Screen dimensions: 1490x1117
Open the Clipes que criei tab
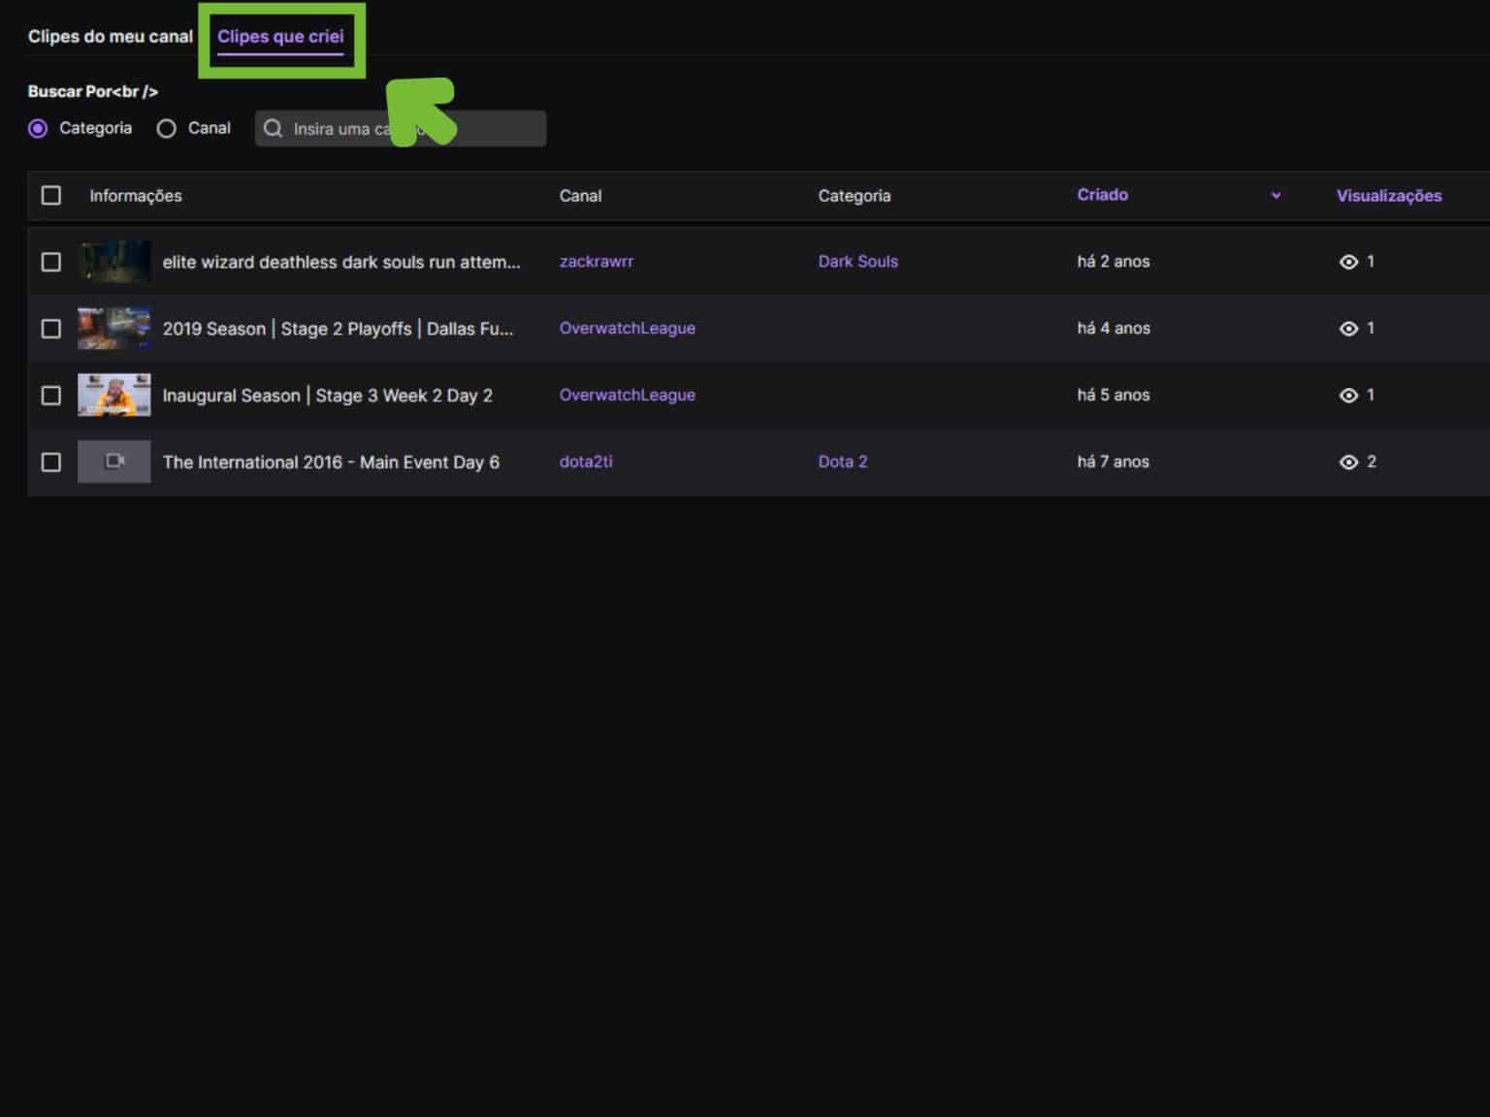tap(281, 36)
